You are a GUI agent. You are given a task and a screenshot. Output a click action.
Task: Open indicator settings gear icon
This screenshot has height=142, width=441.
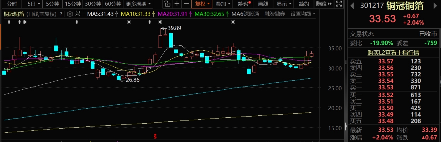point(70,14)
